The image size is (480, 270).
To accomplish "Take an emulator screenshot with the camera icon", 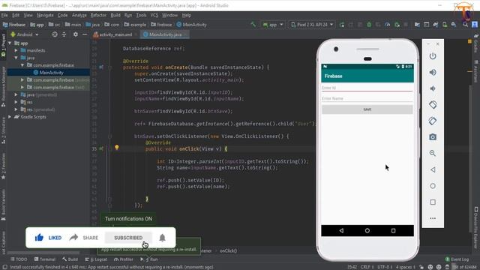I will point(433,136).
